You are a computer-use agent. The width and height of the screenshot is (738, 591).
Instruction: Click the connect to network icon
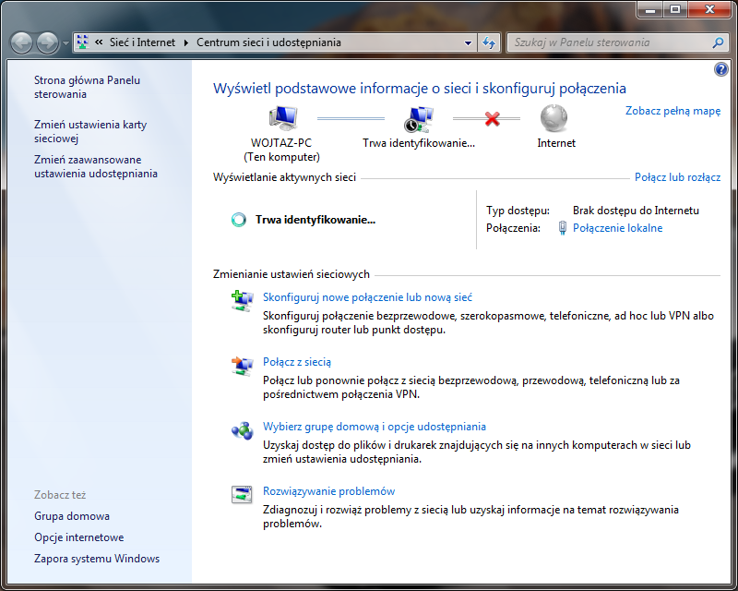[242, 366]
